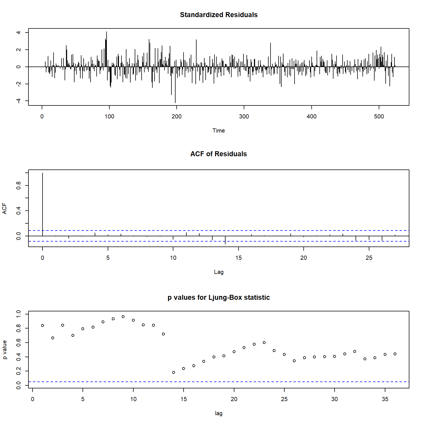Click the Ljung-Box p-value point at lag 1
424x424 pixels.
click(x=43, y=325)
